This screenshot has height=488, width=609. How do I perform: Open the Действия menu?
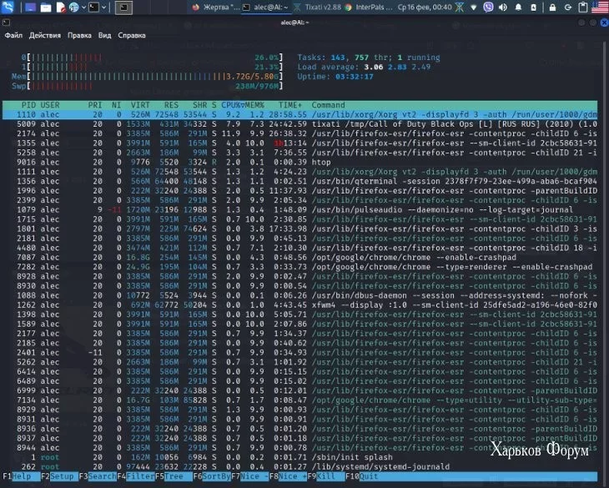45,35
